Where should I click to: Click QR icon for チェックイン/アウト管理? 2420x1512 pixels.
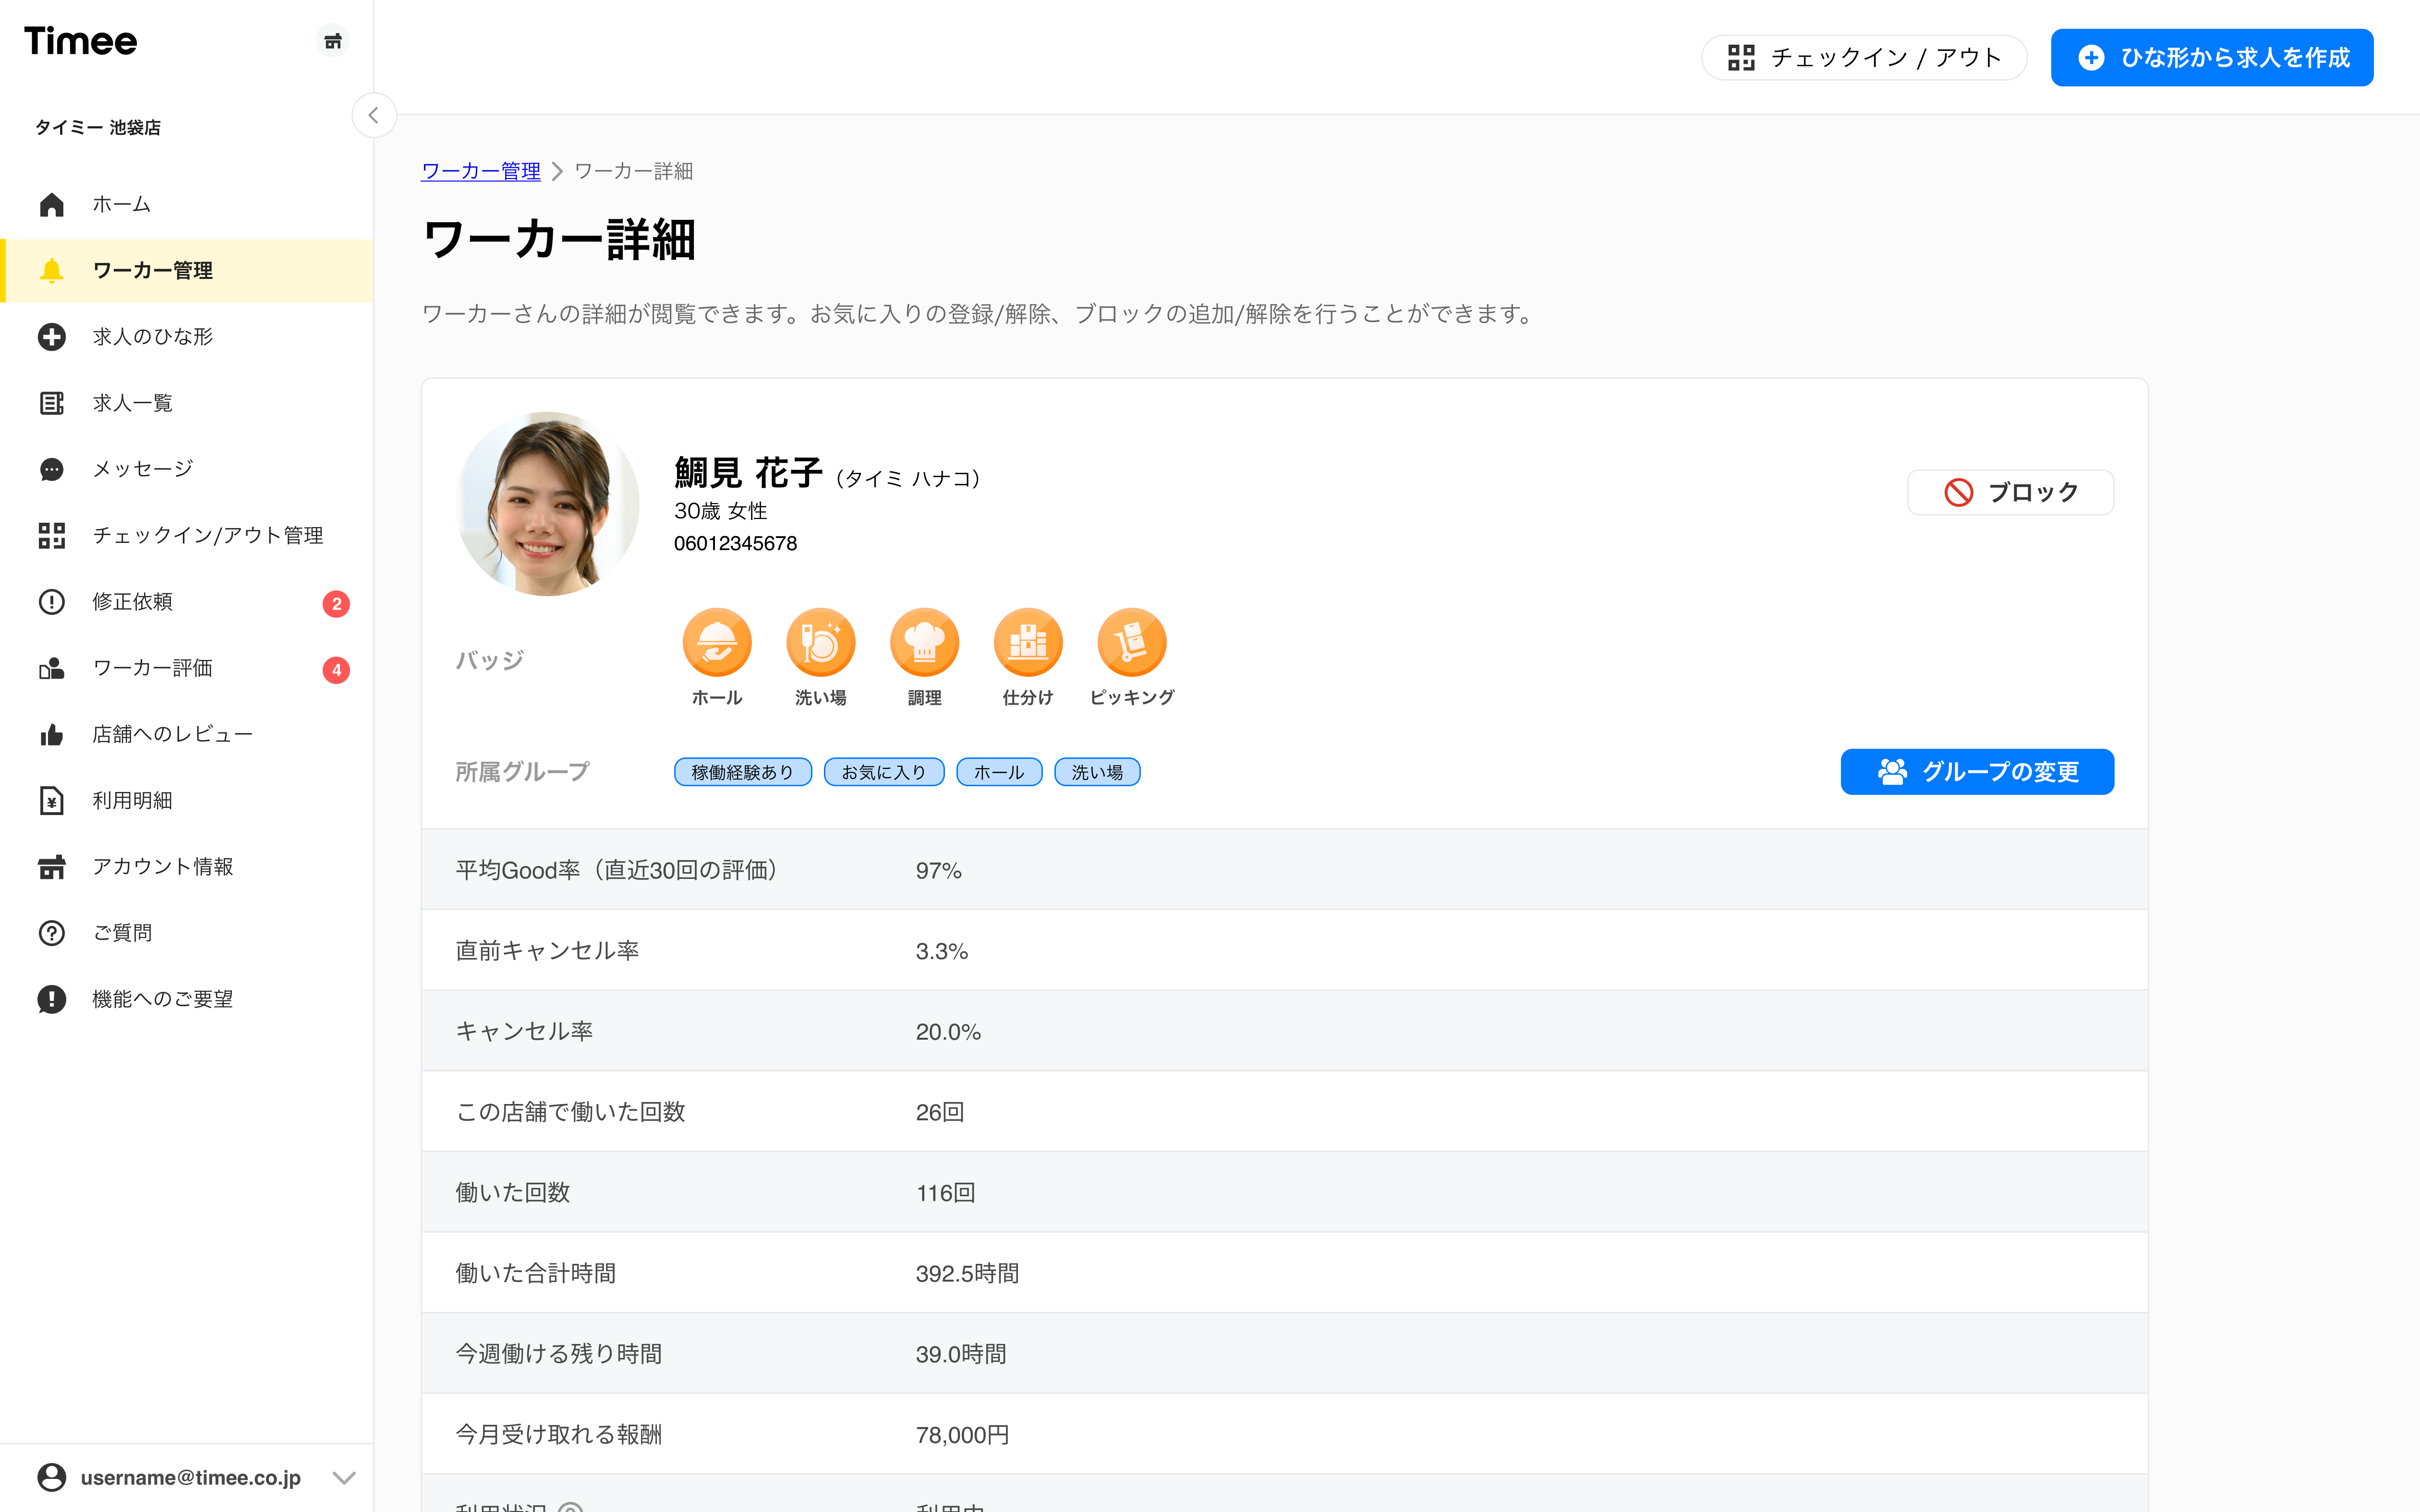click(52, 535)
